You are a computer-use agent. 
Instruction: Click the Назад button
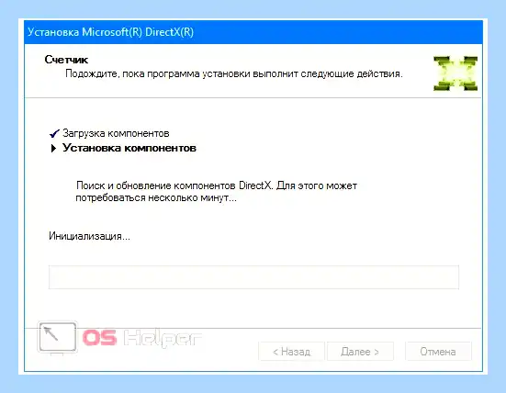tap(291, 352)
